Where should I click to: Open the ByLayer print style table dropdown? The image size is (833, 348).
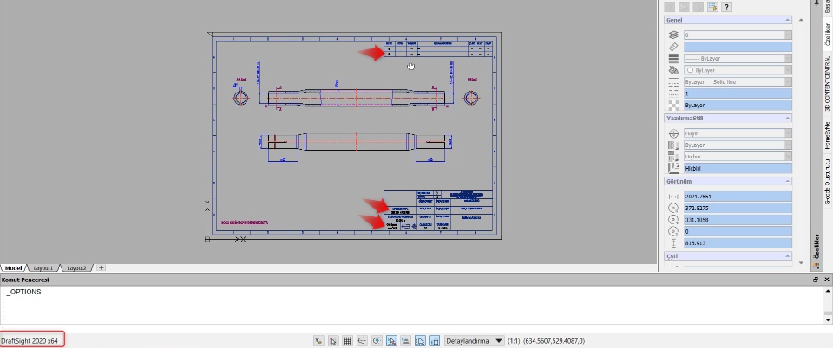click(738, 145)
